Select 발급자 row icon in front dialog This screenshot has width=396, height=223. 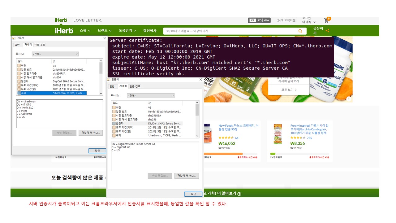pyautogui.click(x=114, y=123)
